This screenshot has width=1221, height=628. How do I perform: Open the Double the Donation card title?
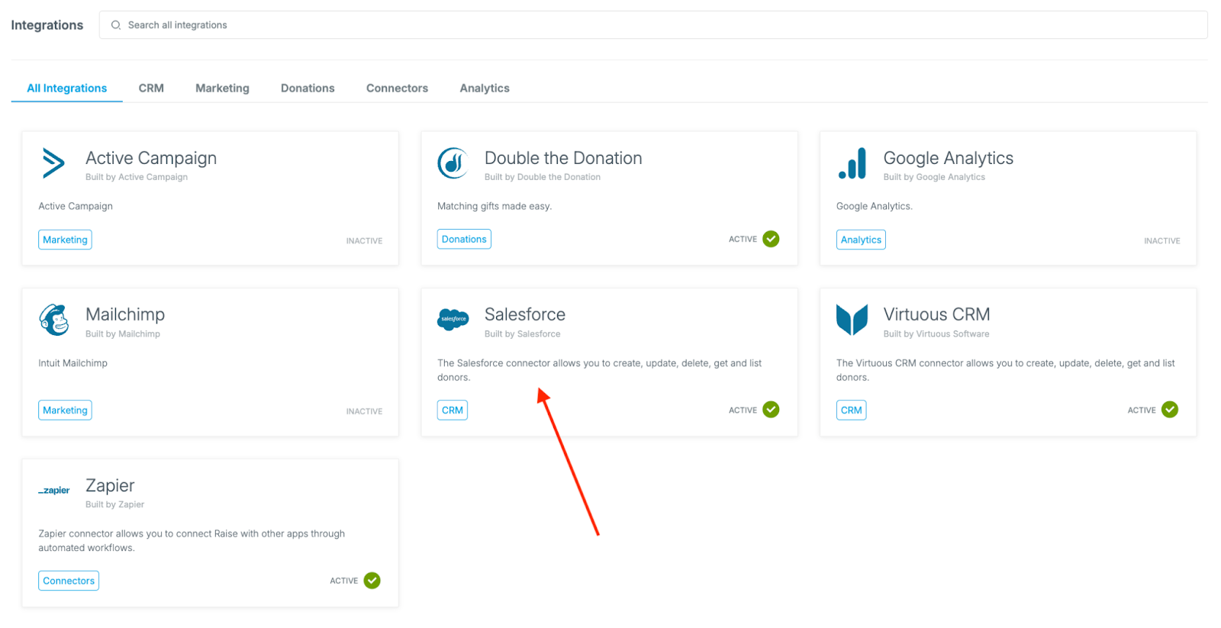tap(563, 158)
